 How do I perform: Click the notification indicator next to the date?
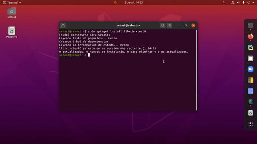115,2
